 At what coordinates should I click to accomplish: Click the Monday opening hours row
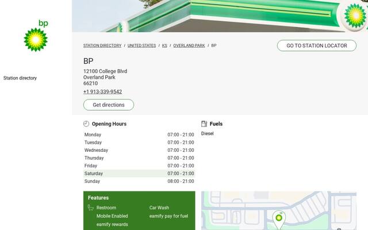tap(139, 135)
